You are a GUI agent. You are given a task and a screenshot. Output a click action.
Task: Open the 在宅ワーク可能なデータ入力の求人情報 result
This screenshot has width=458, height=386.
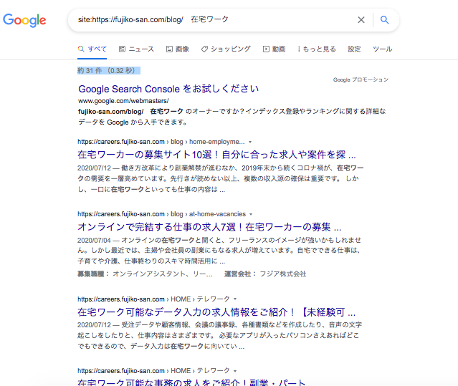pos(216,312)
